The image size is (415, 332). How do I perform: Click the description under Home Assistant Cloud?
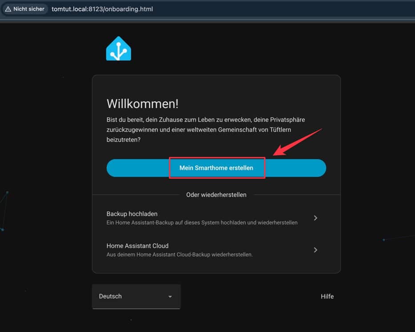[180, 255]
